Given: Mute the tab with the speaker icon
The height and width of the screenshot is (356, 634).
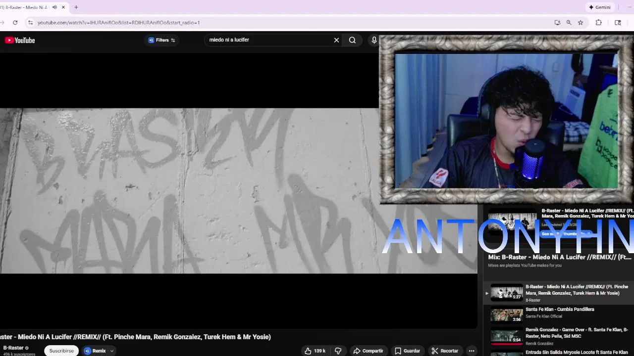Looking at the screenshot, I should click(x=54, y=7).
